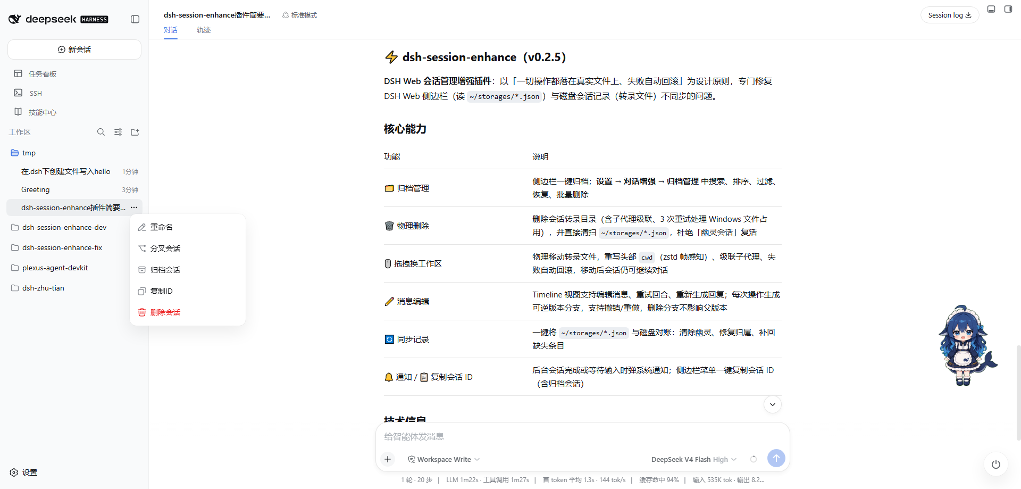Viewport: 1021px width, 489px height.
Task: Focus the 给智能体发消息 message input
Action: 582,437
